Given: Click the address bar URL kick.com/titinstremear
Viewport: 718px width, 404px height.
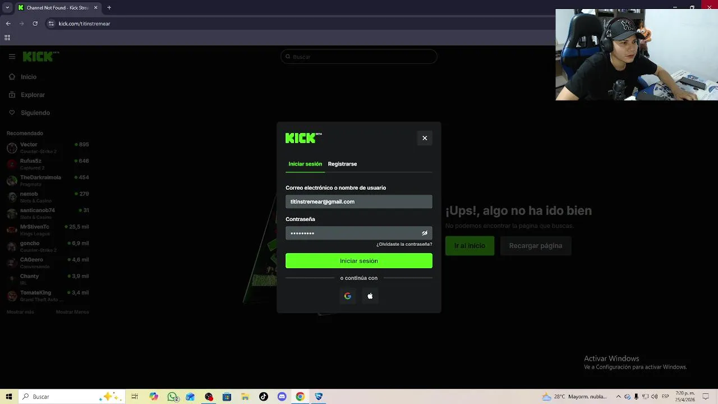Looking at the screenshot, I should [x=84, y=24].
